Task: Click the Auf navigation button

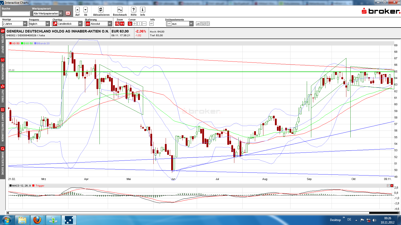Action: 77,9
